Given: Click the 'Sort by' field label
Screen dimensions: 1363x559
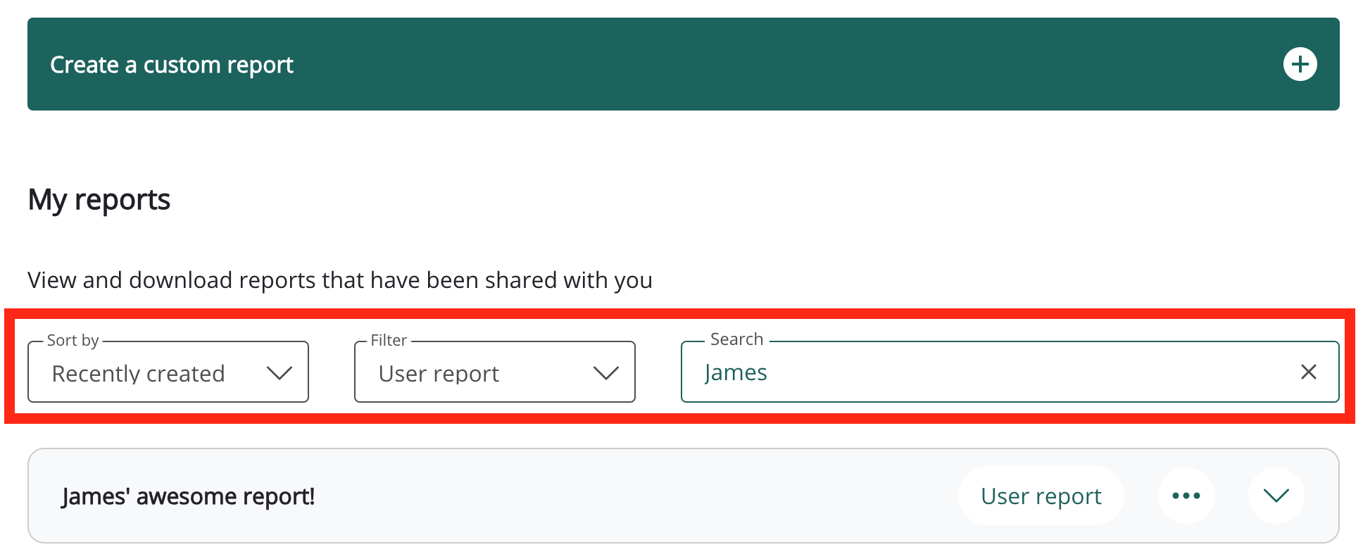Looking at the screenshot, I should pyautogui.click(x=73, y=341).
